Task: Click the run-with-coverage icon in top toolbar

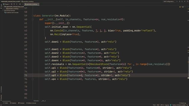Action: 182,1
